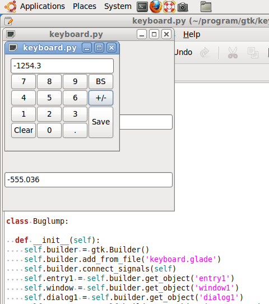The width and height of the screenshot is (269, 304).
Task: Open the System menu
Action: 118,6
